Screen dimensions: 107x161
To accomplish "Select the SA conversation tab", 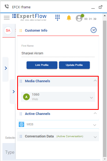I will click(8, 31).
